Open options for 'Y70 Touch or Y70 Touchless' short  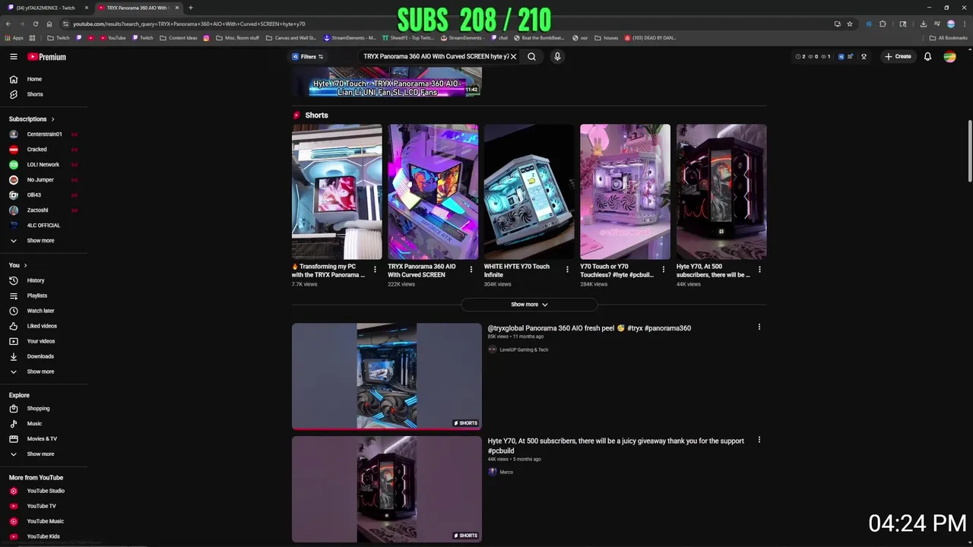coord(663,269)
